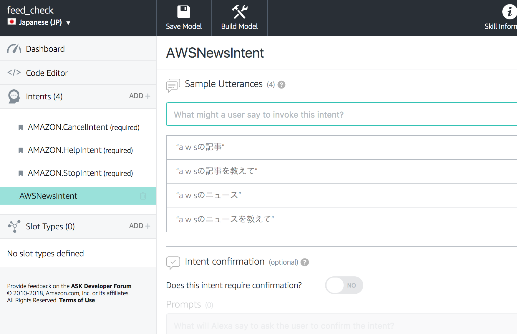Delete AWSNewsIntent with the trash icon
The width and height of the screenshot is (517, 334).
coord(143,196)
